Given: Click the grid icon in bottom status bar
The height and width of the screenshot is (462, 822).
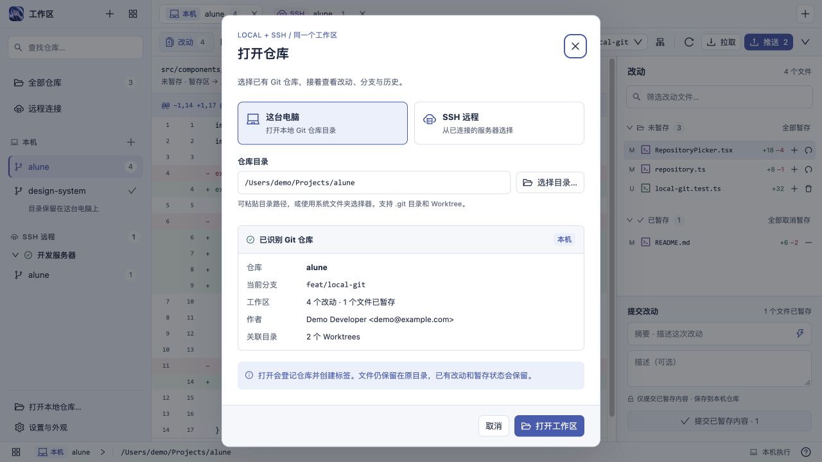Looking at the screenshot, I should point(17,452).
